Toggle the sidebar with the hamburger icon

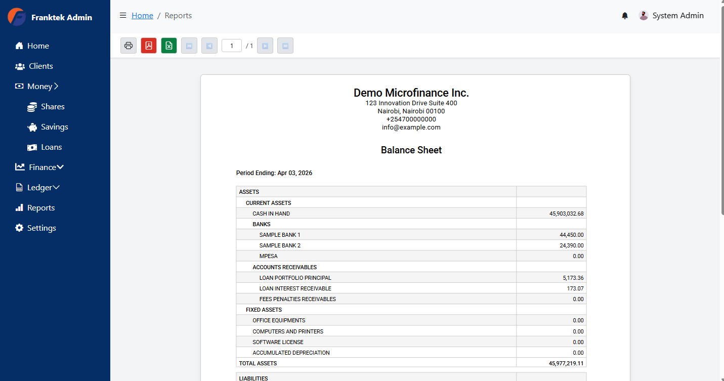click(x=123, y=15)
